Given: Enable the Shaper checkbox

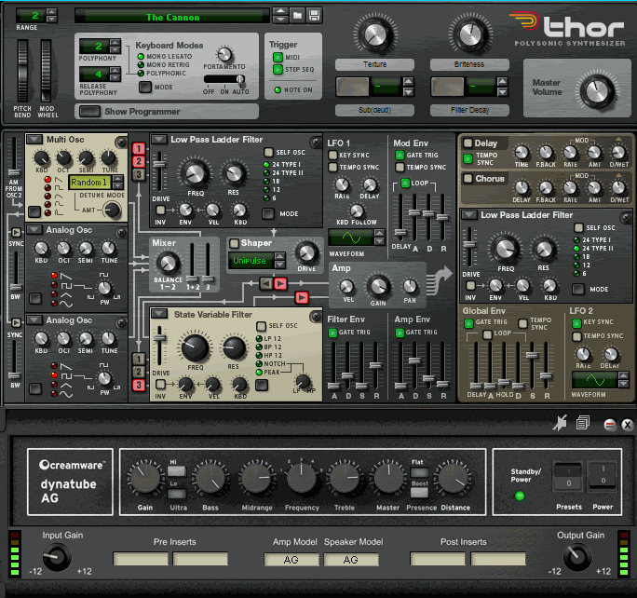Looking at the screenshot, I should pyautogui.click(x=234, y=243).
